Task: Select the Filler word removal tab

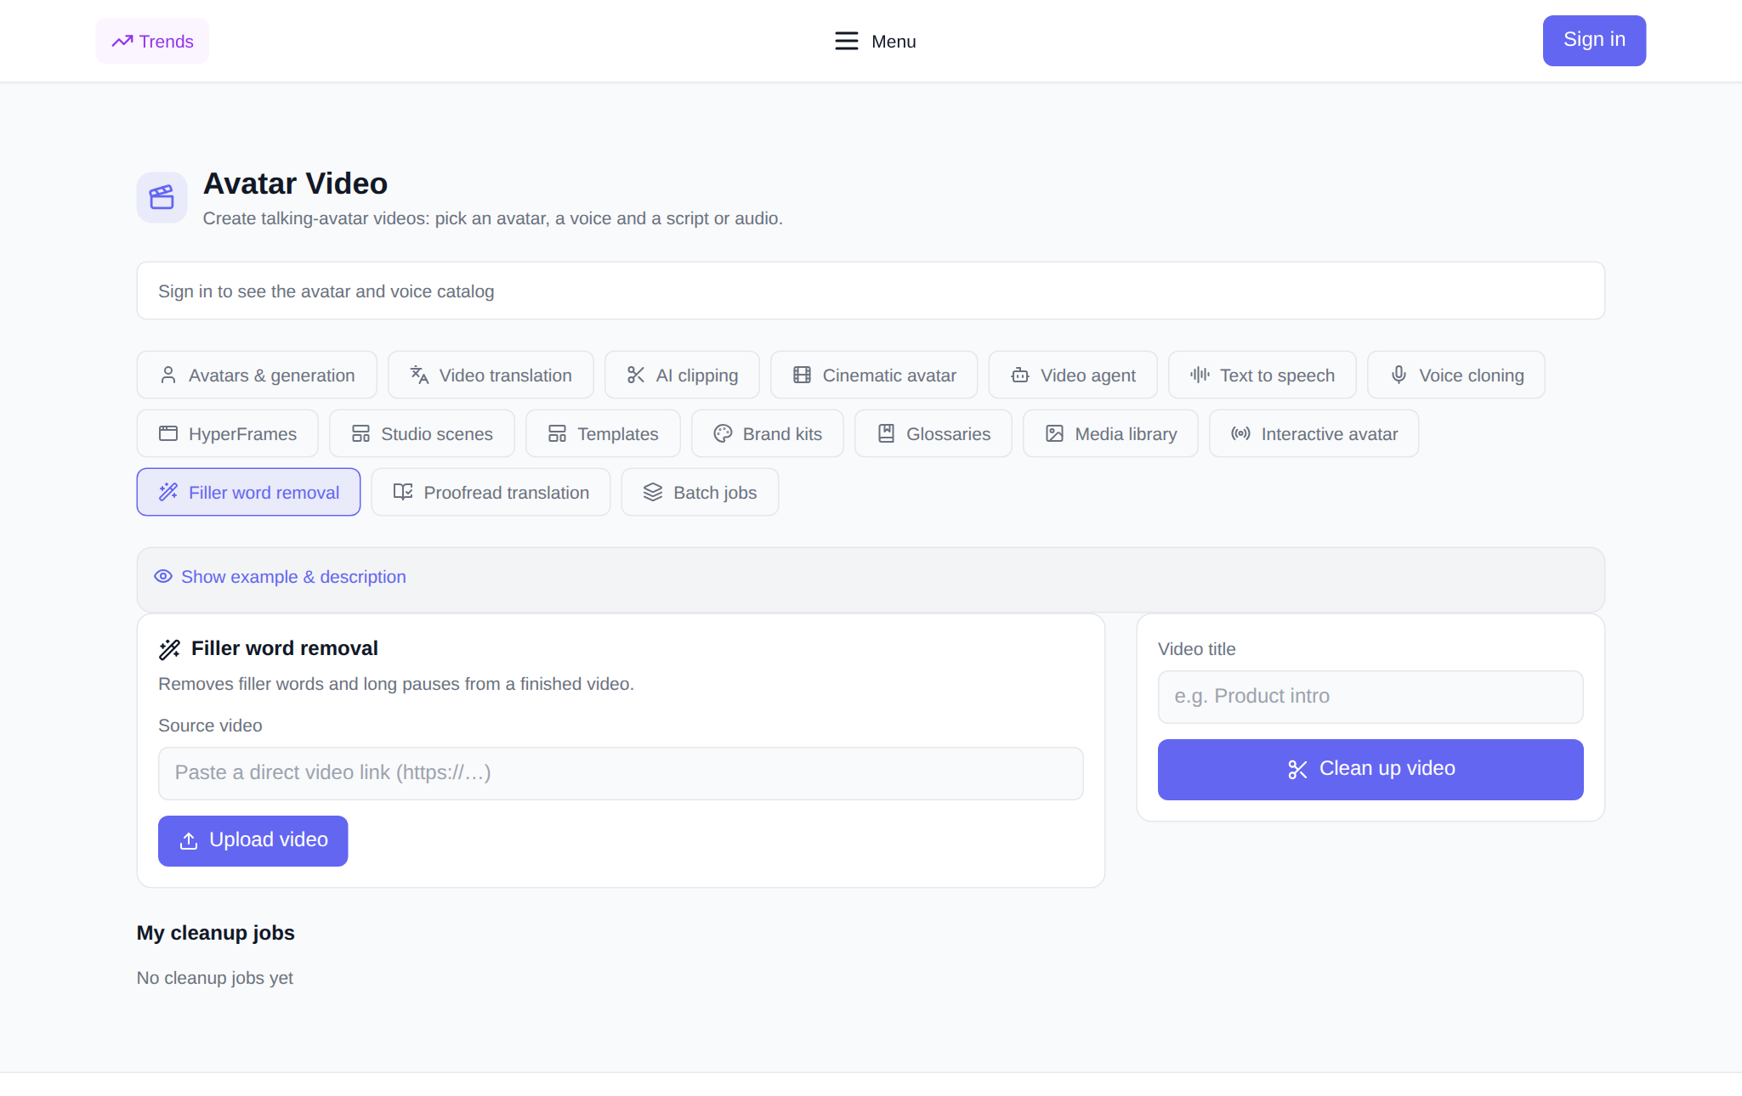Action: pos(248,492)
